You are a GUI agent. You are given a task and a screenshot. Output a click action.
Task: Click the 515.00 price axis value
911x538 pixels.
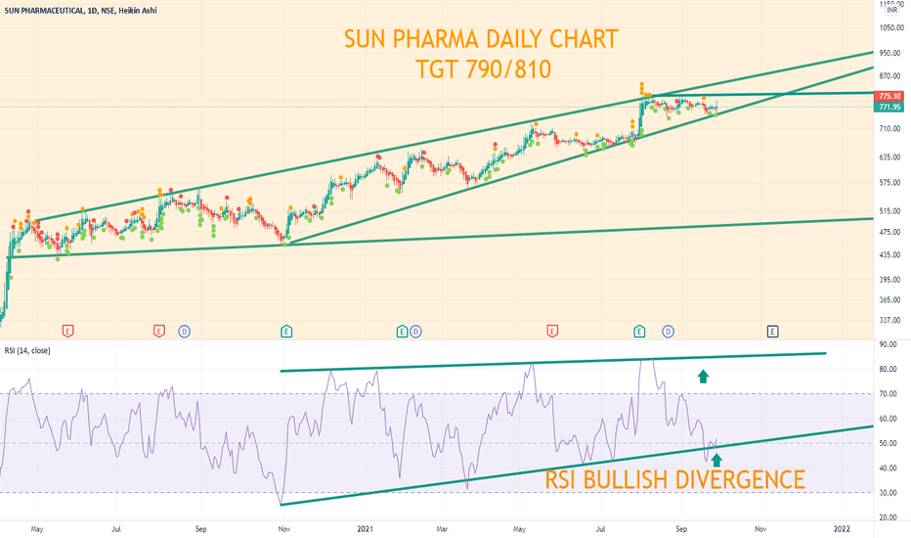(x=889, y=211)
